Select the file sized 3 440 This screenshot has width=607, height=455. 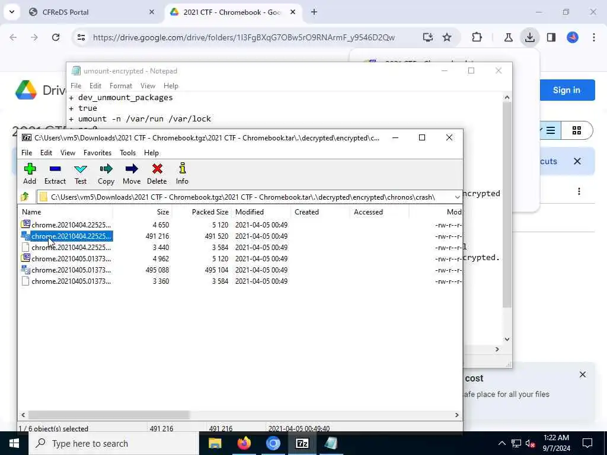[71, 247]
